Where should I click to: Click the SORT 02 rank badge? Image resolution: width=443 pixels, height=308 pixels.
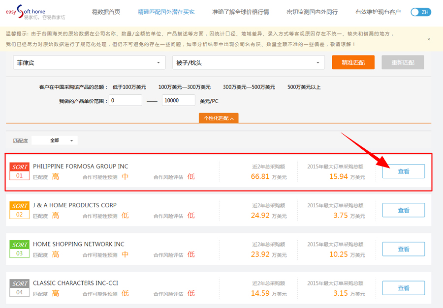pos(20,210)
